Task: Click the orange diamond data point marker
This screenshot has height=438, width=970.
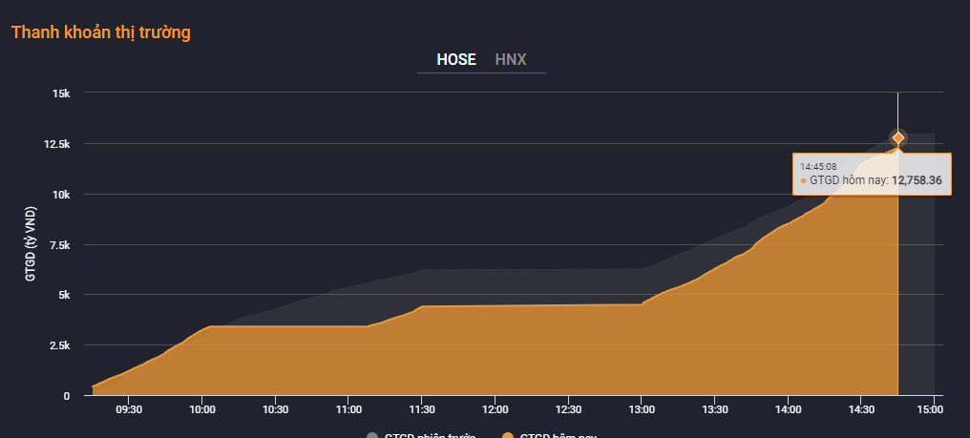Action: pyautogui.click(x=897, y=137)
